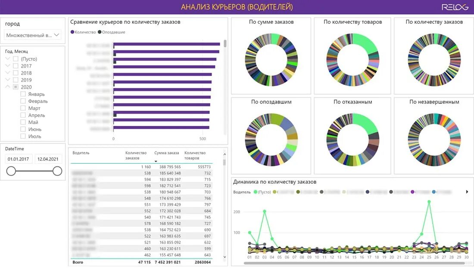Click the topmost purple bar in chart

(x=167, y=44)
